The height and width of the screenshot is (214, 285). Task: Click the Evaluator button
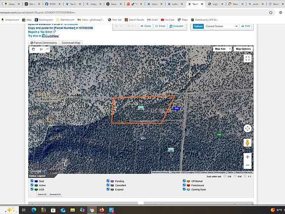(176, 26)
